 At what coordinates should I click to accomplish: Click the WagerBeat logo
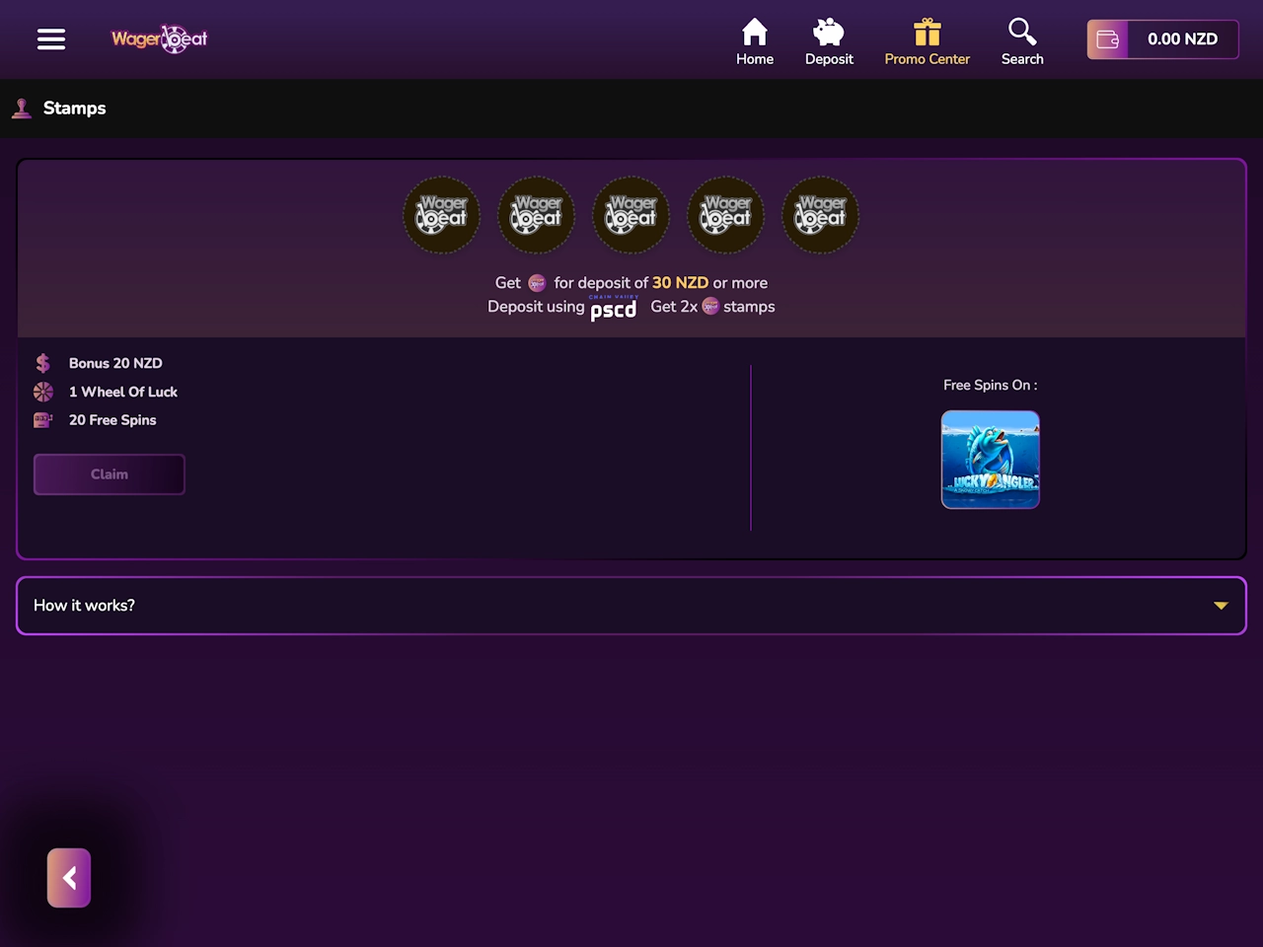[x=160, y=39]
